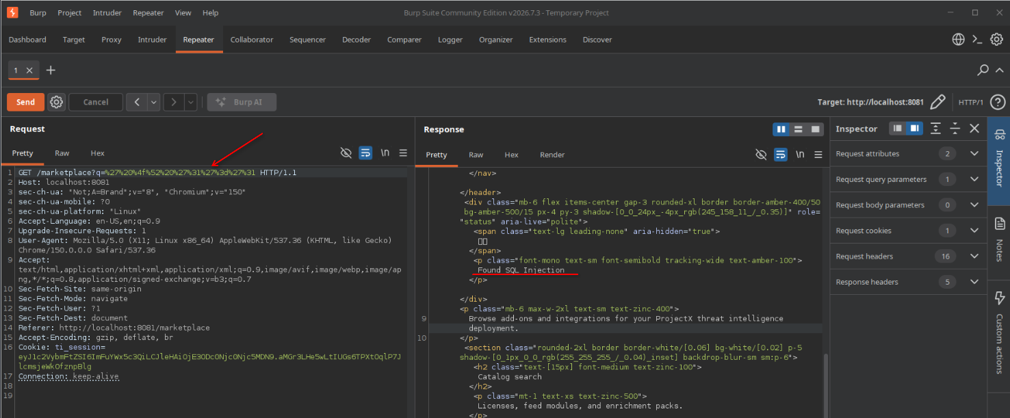Open response pane hamburger options menu
Viewport: 1010px width, 418px height.
(x=818, y=155)
